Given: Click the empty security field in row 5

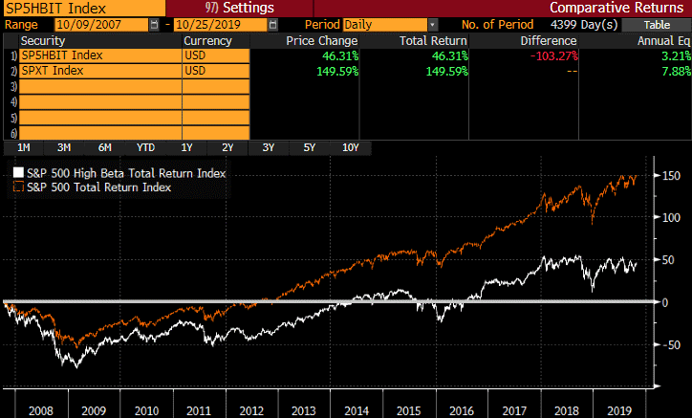Looking at the screenshot, I should pos(100,118).
